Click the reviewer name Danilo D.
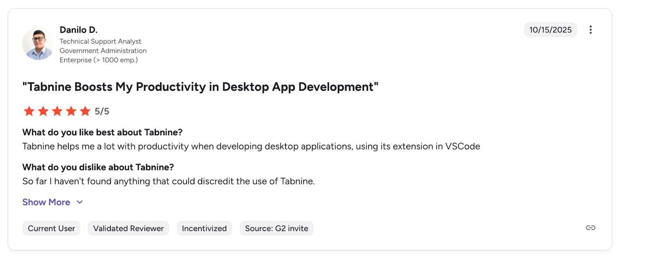 point(78,30)
